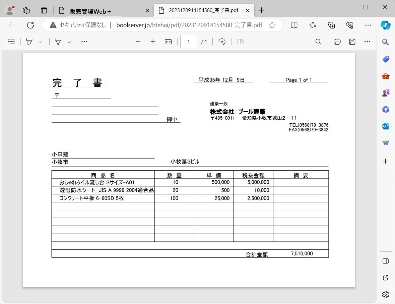Open split screen view

click(x=294, y=25)
